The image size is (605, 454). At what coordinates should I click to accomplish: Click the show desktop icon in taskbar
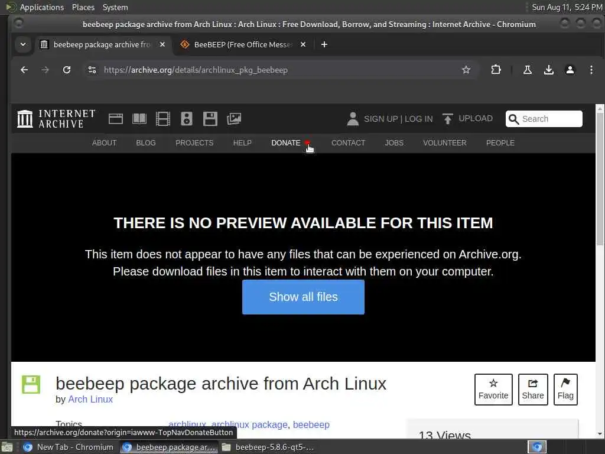pyautogui.click(x=7, y=447)
